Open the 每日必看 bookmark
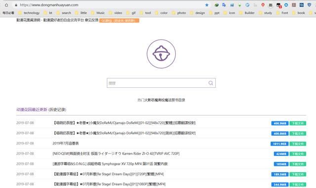 pos(8,13)
